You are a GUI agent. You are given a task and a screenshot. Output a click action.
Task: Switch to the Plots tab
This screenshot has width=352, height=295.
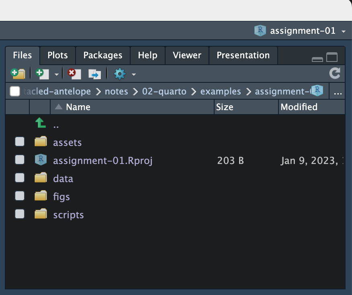click(57, 55)
